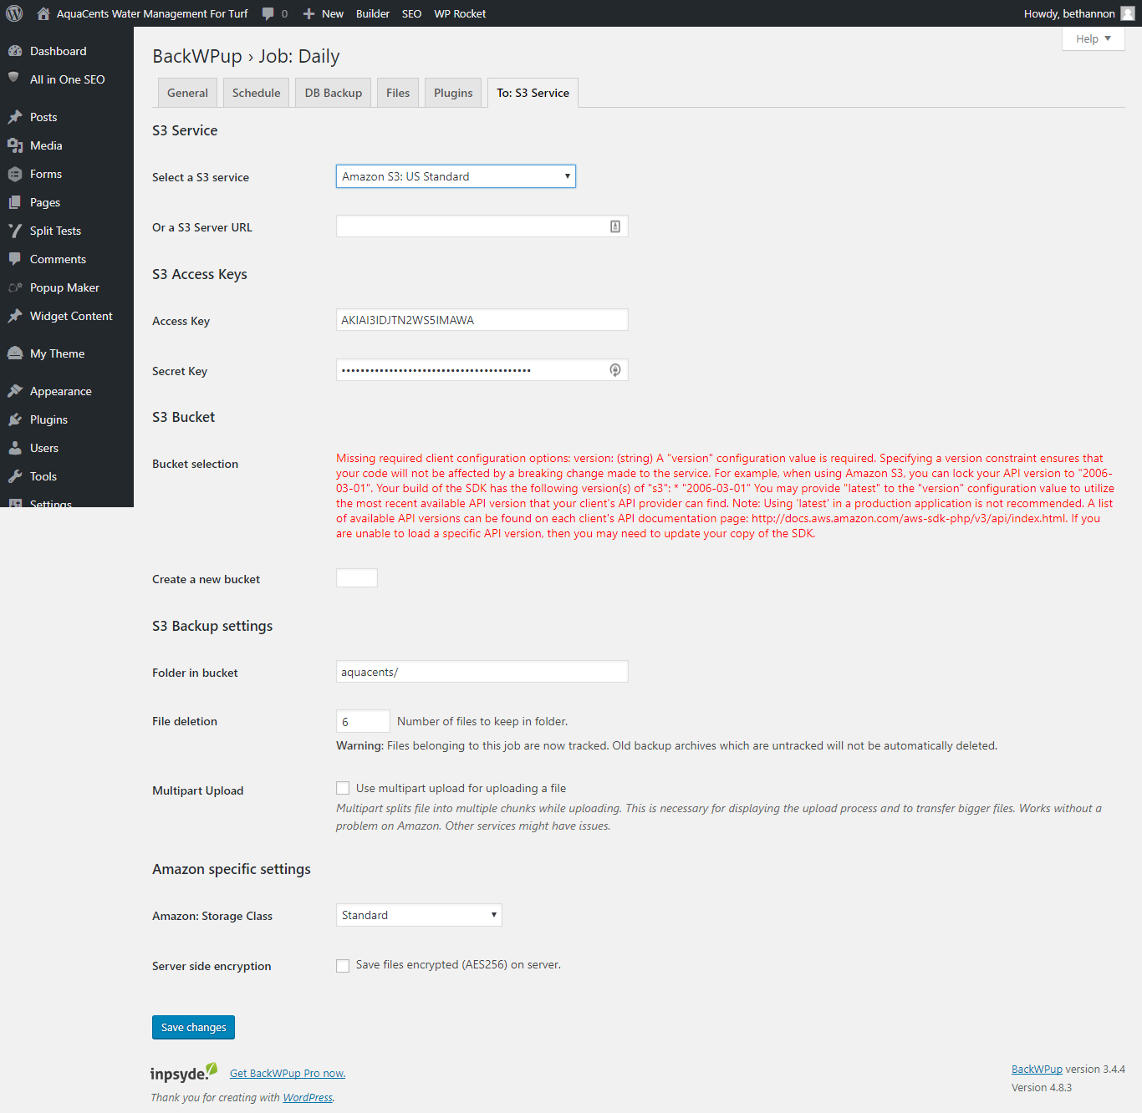1142x1113 pixels.
Task: Click the Appearance paintbrush icon
Action: (15, 391)
